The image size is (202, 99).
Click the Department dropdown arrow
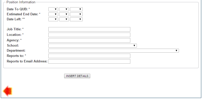tap(176, 51)
